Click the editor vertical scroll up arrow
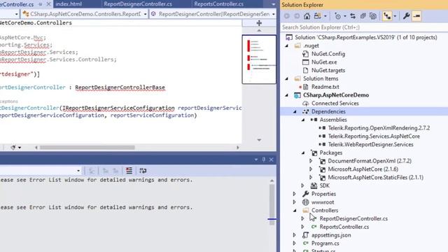The width and height of the screenshot is (448, 252). point(259,30)
